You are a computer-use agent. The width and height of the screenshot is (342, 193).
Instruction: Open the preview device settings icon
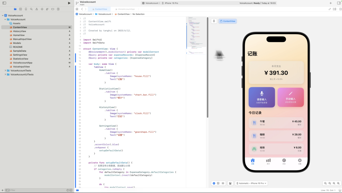[x=230, y=183]
